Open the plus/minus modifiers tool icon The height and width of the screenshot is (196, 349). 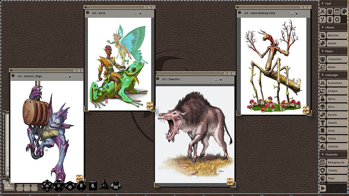323,19
